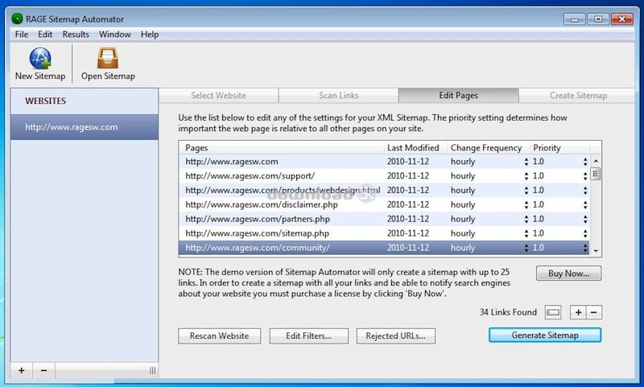Screen dimensions: 644x387
Task: Click the Change Frequency column header
Action: (x=489, y=148)
